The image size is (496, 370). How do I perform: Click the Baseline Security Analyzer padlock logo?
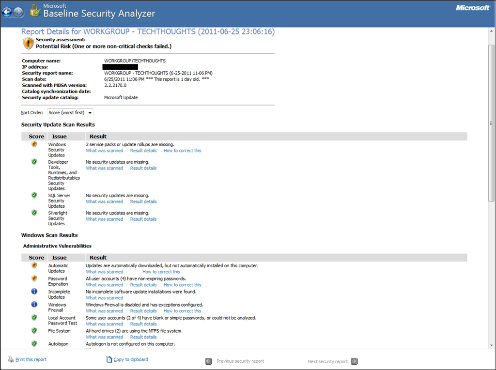pyautogui.click(x=35, y=11)
